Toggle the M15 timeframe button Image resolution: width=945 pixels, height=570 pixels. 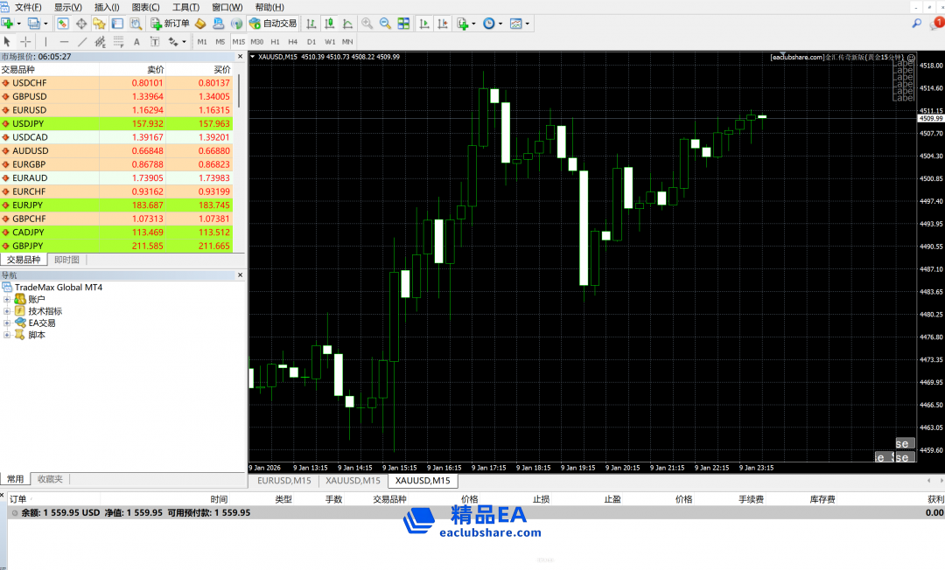(238, 41)
